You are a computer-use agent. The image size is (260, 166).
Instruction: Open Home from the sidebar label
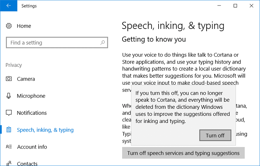(x=24, y=26)
